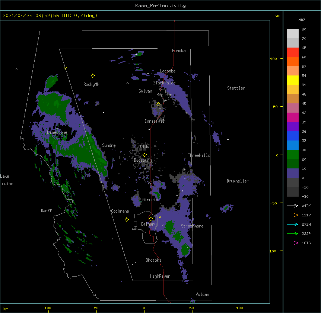Click the Vulcan town label
This screenshot has height=313, width=321.
202,294
